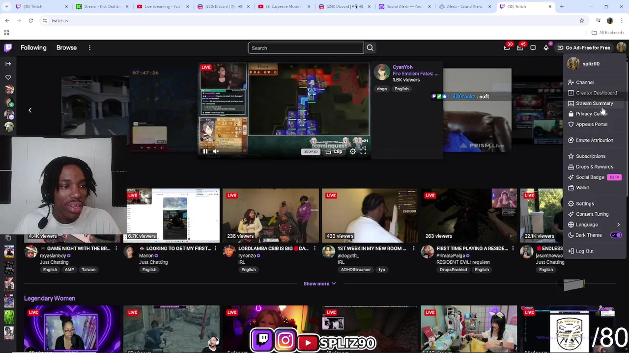The height and width of the screenshot is (353, 629).
Task: Reload the page in browser toolbar
Action: (x=30, y=21)
